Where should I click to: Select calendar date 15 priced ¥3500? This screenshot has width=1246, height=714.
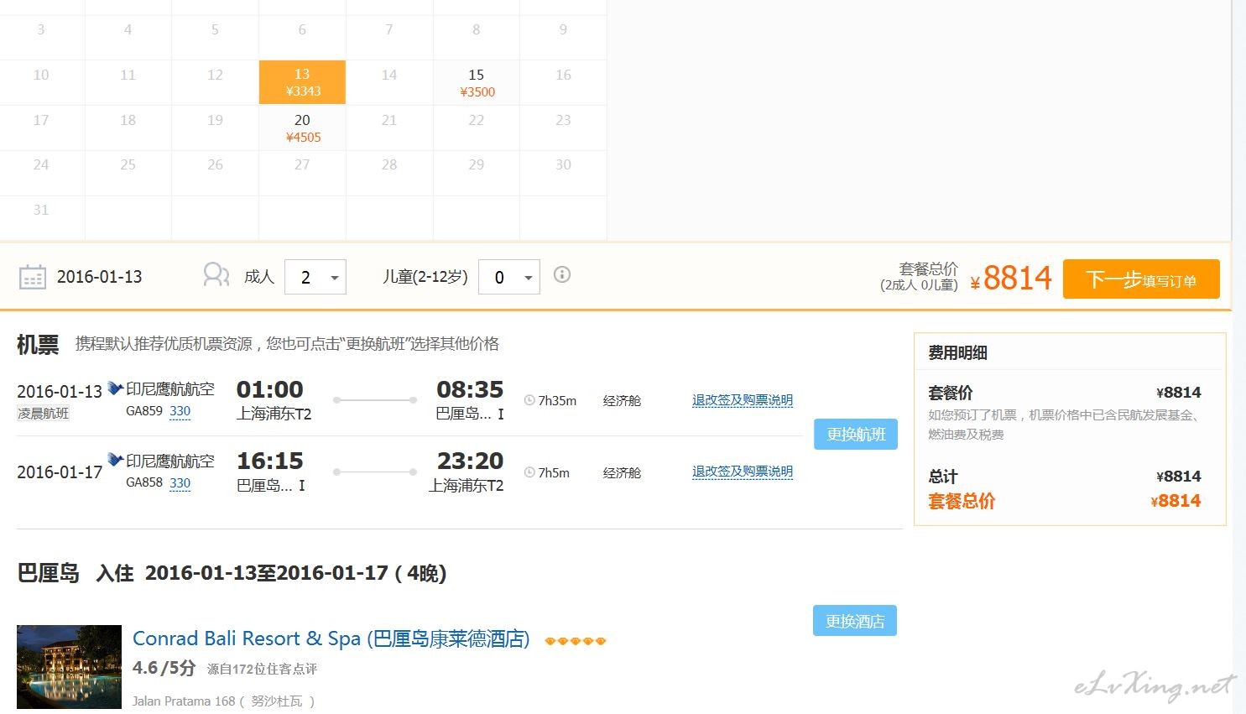point(477,82)
